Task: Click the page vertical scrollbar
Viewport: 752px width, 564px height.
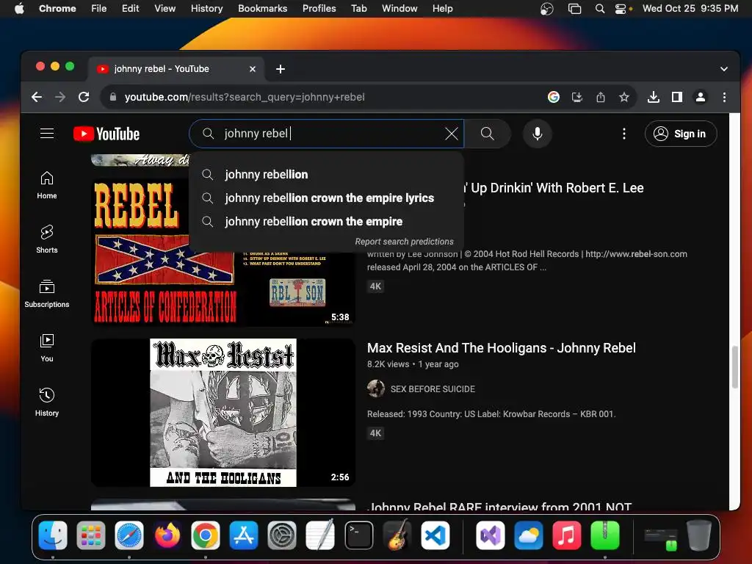Action: 734,367
